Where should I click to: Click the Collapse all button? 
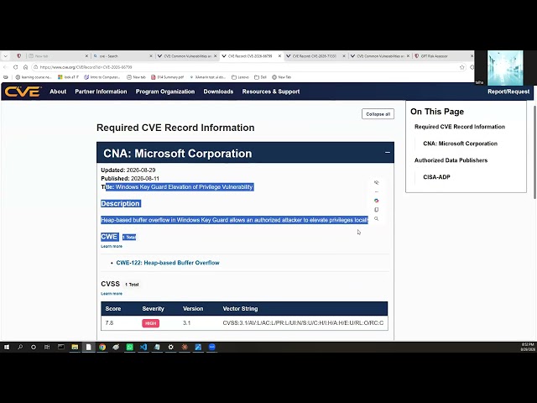pos(378,114)
